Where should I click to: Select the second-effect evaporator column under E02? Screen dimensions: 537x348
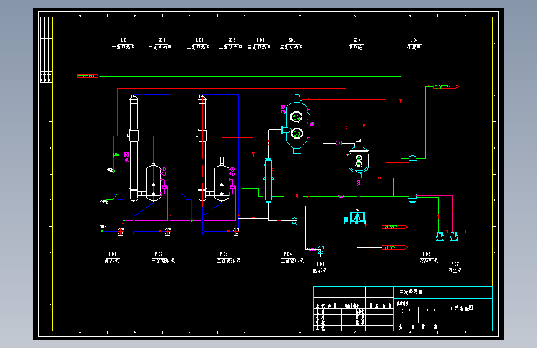coord(203,148)
